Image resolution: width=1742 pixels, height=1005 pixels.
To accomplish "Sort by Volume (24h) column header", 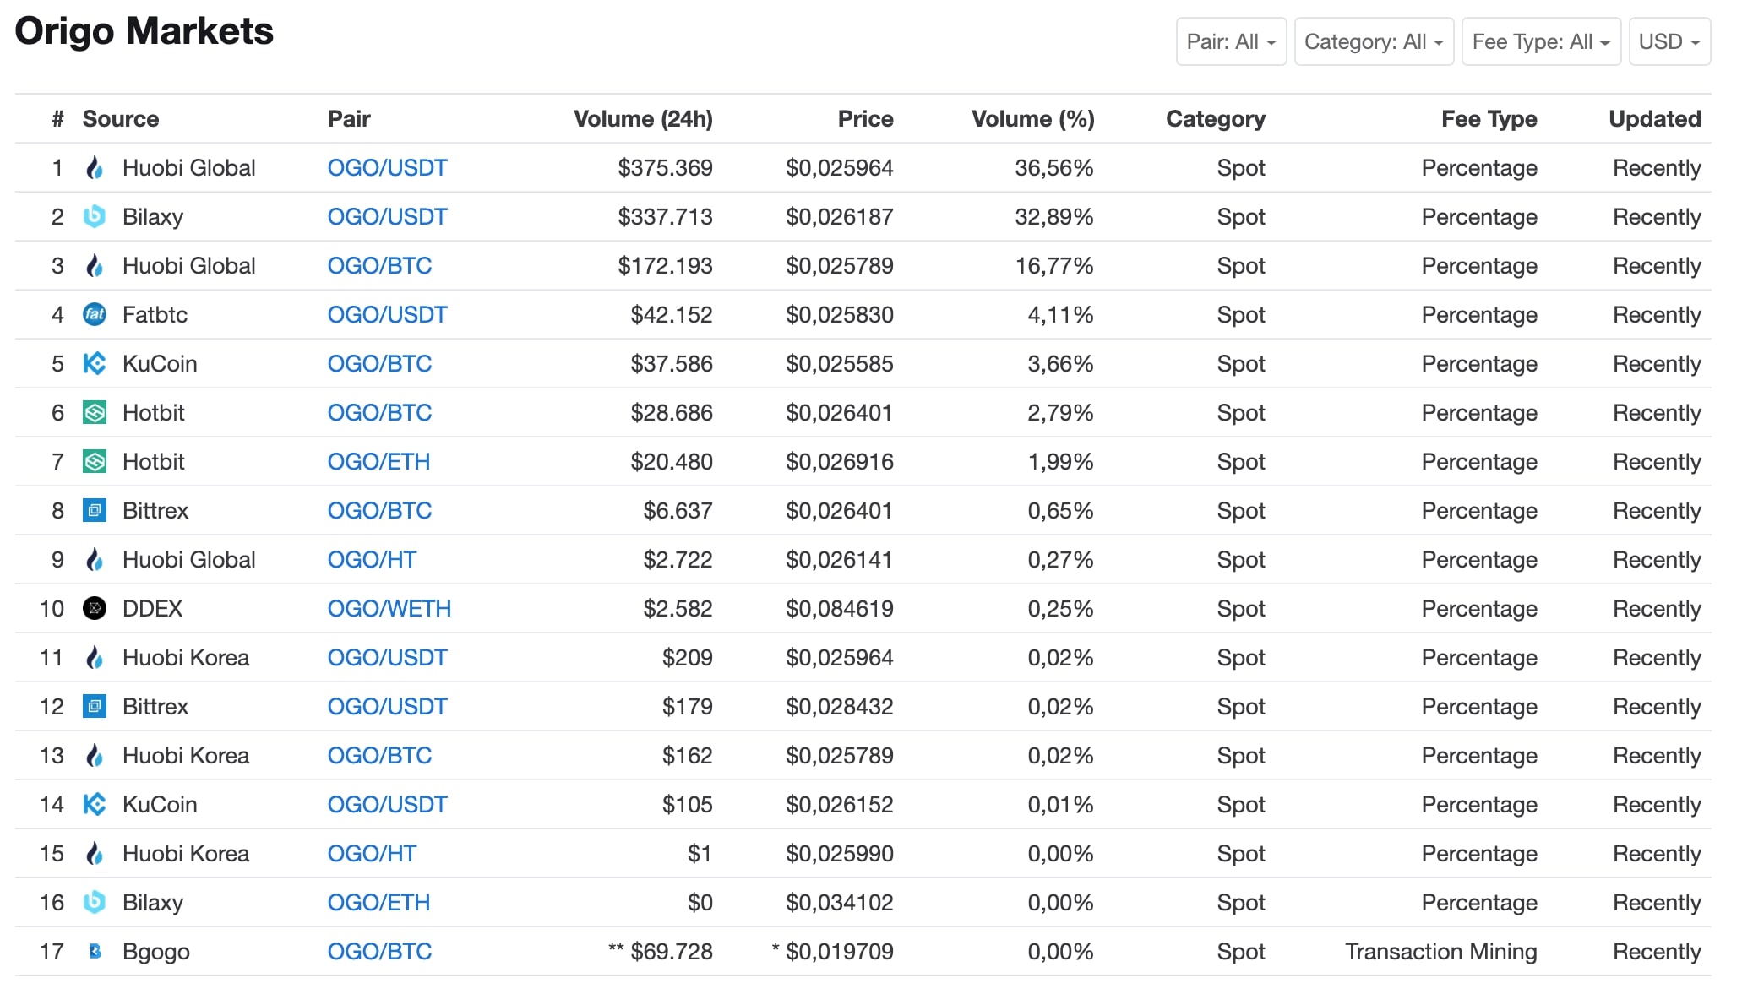I will click(643, 119).
